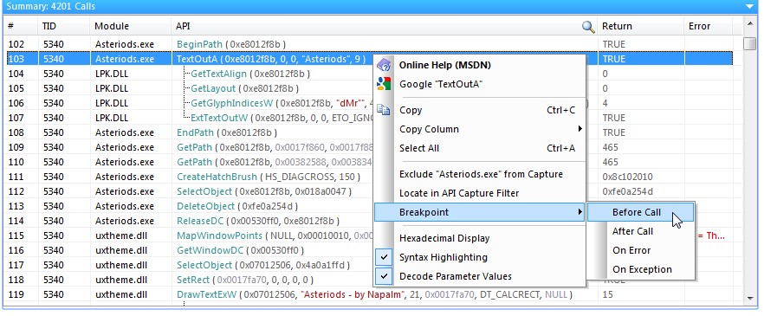This screenshot has height=316, width=764.
Task: Expand the Breakpoint submenu
Action: (x=479, y=212)
